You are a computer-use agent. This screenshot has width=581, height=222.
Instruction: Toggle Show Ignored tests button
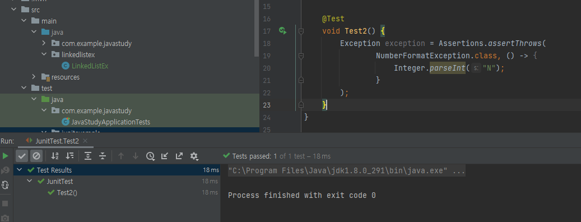(x=36, y=156)
